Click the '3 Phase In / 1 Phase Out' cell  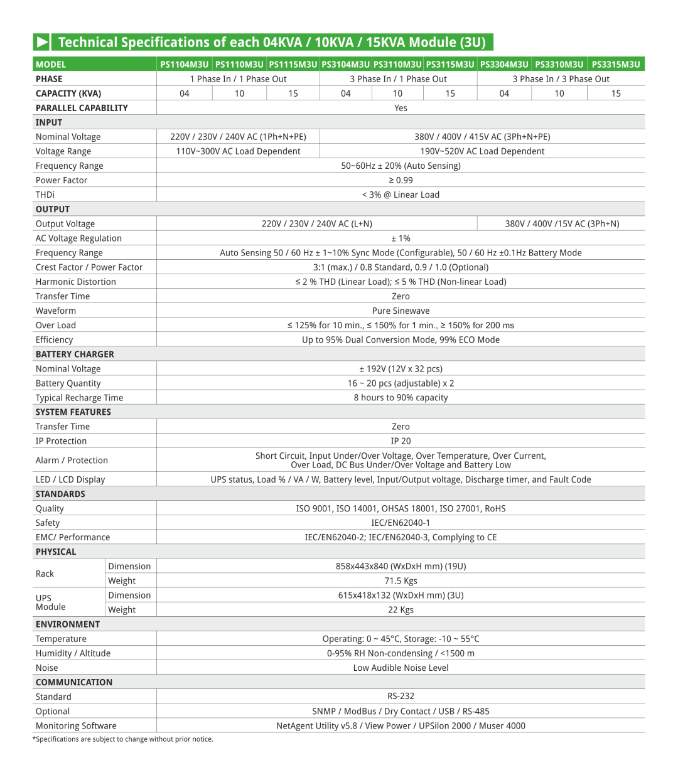coord(399,79)
